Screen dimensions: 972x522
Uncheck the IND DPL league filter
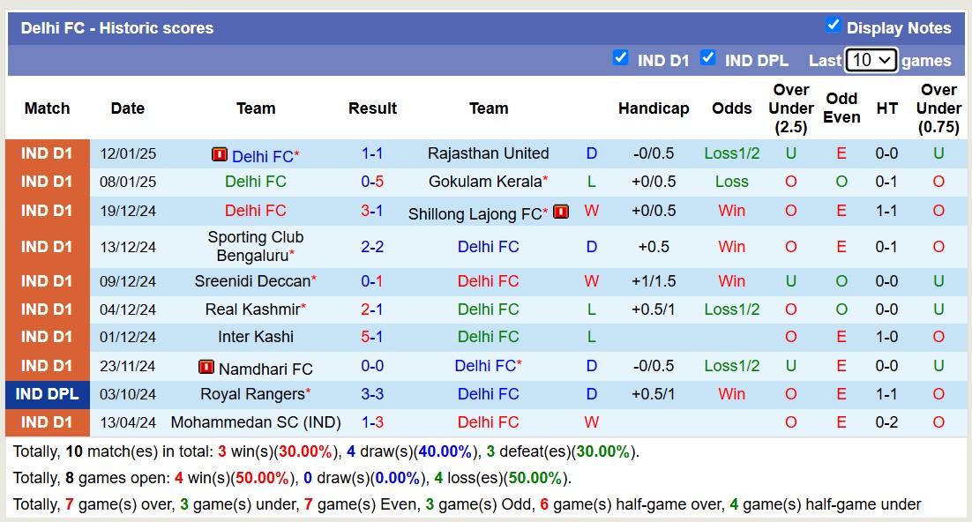coord(708,58)
